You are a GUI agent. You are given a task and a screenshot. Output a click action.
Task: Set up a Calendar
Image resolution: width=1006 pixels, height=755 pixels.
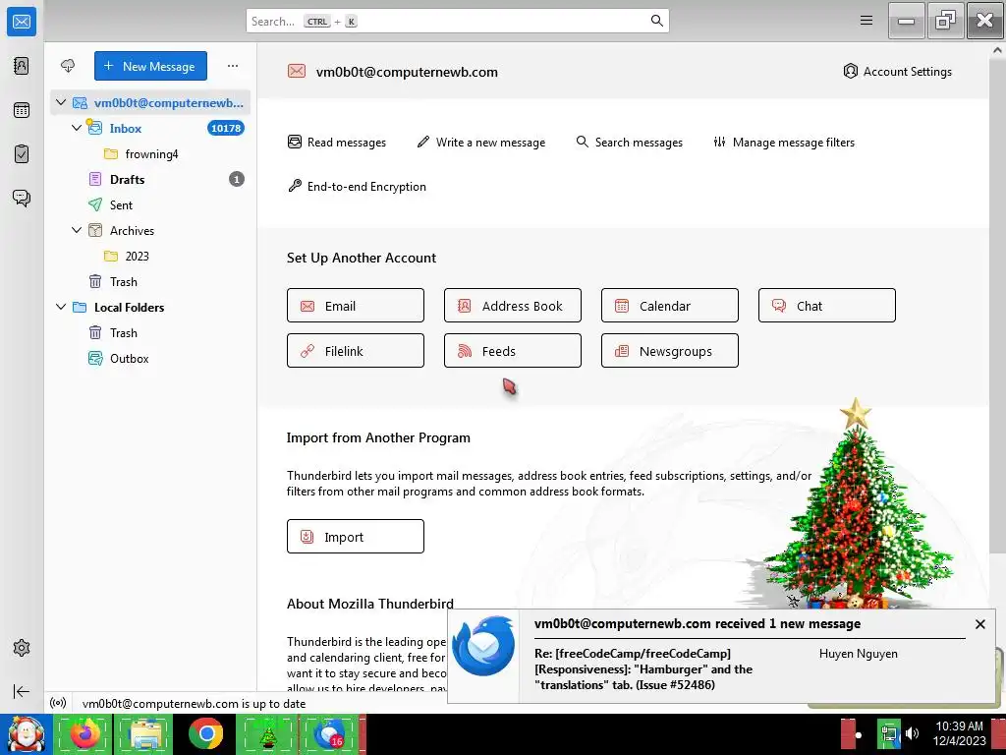click(x=670, y=306)
